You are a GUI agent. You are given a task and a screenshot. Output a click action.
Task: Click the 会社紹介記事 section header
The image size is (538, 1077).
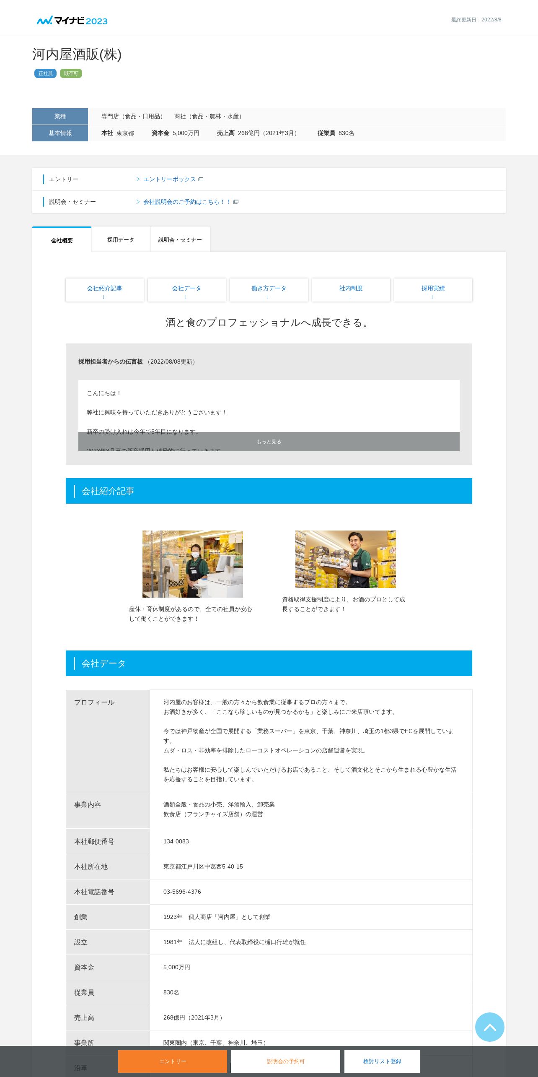coord(269,491)
